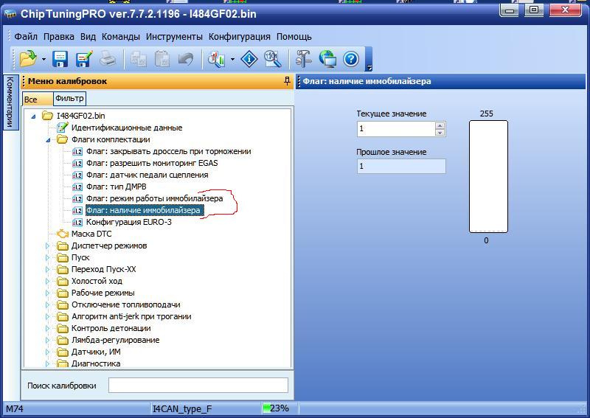Select Идентификационные данные tree item
590x418 pixels.
tap(126, 128)
